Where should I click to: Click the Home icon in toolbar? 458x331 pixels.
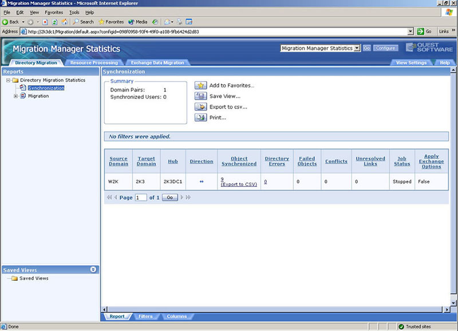65,22
